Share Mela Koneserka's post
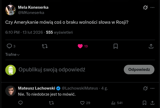This screenshot has width=160, height=108. [151, 46]
